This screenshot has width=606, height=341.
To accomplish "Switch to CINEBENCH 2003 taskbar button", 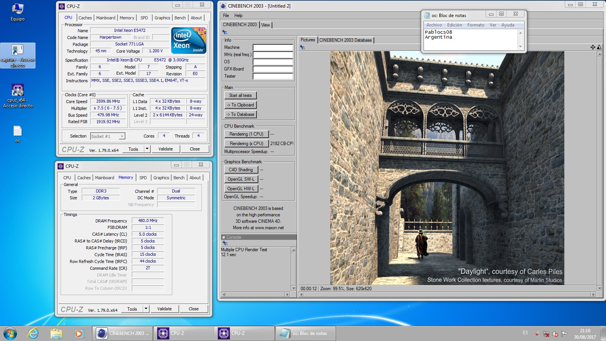I will (122, 333).
